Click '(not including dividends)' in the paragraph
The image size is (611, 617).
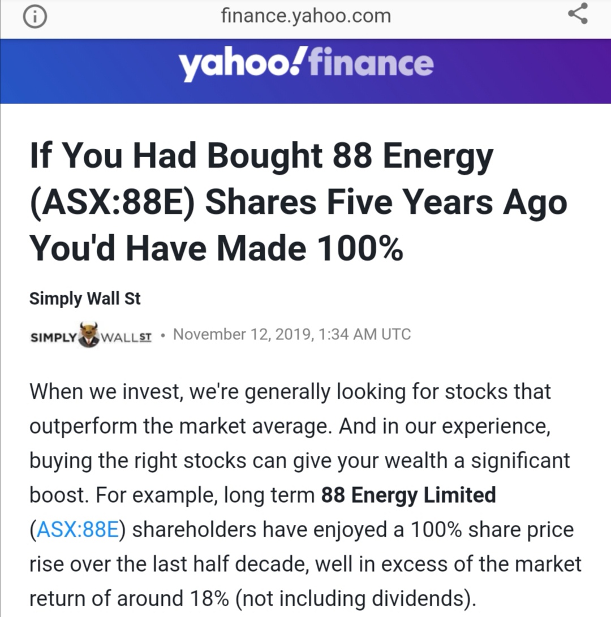pyautogui.click(x=358, y=598)
